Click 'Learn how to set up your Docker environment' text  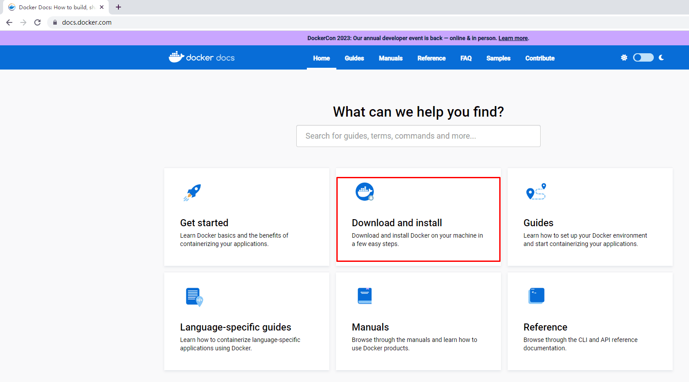tap(585, 240)
